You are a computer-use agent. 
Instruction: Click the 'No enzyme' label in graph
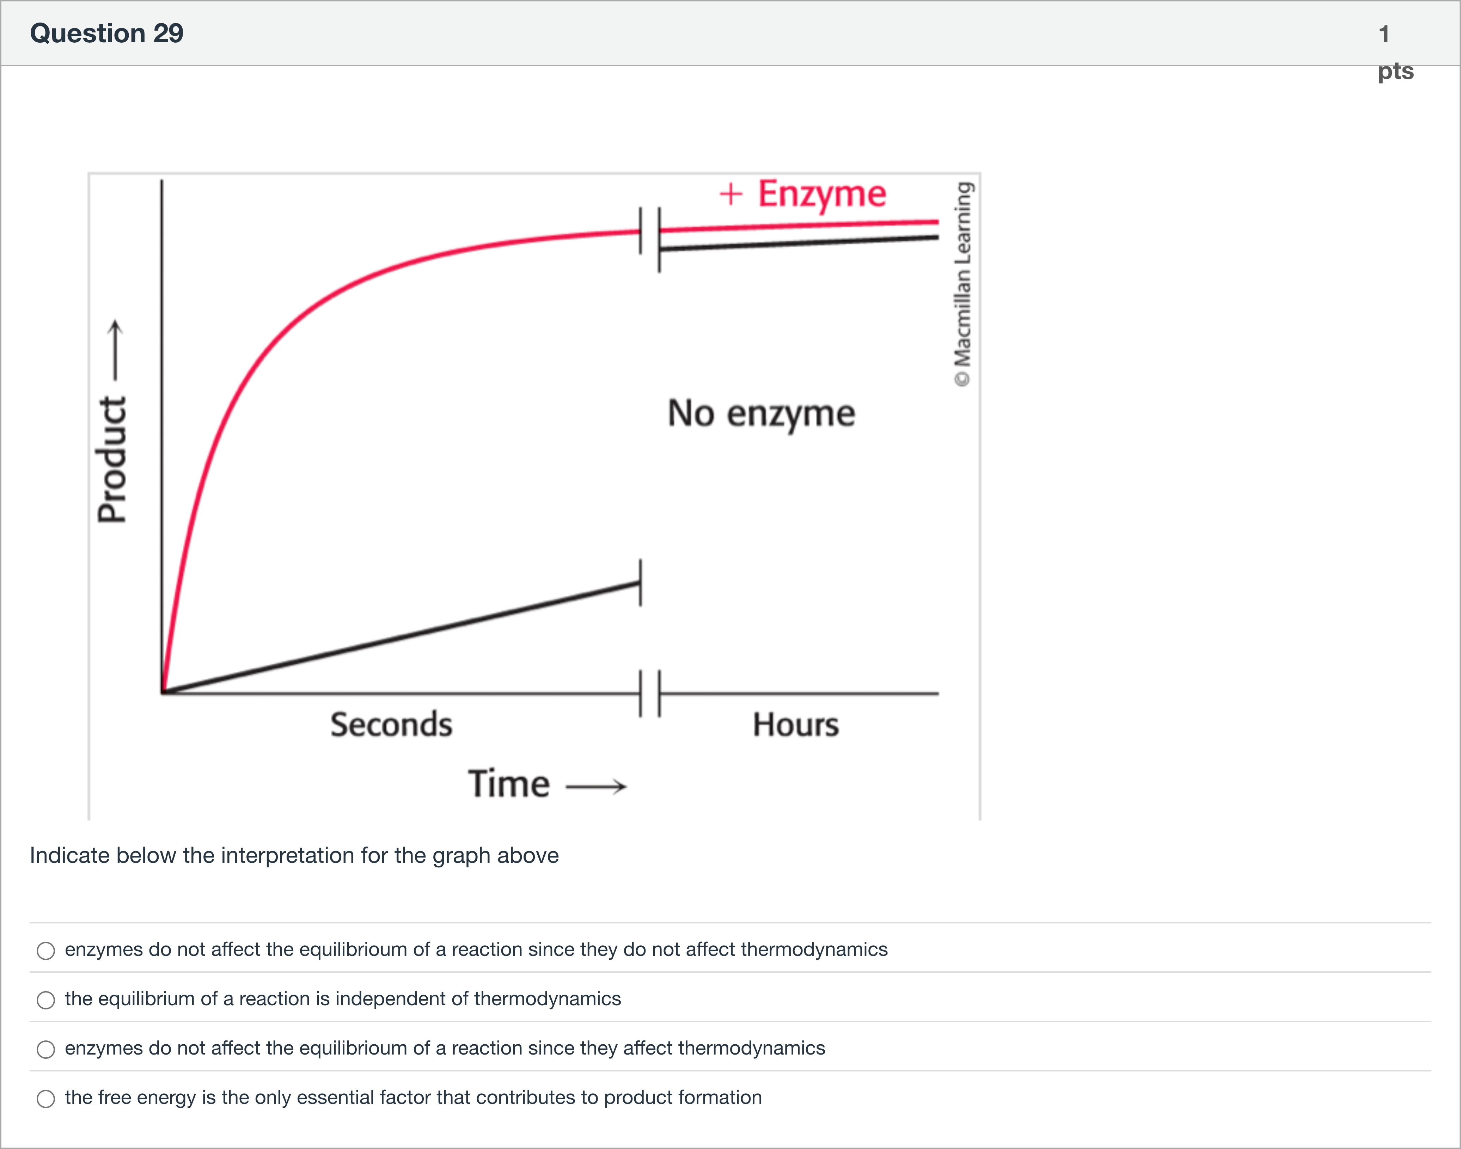[x=761, y=414]
